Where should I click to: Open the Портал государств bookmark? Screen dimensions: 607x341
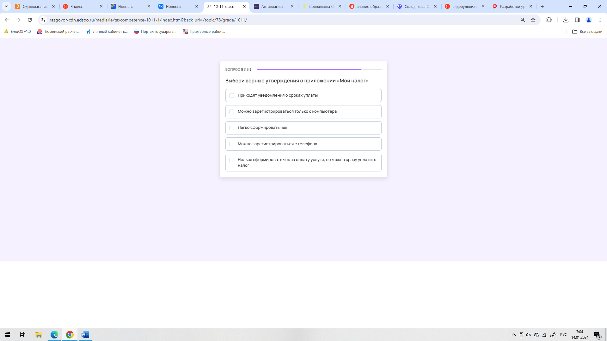click(155, 32)
